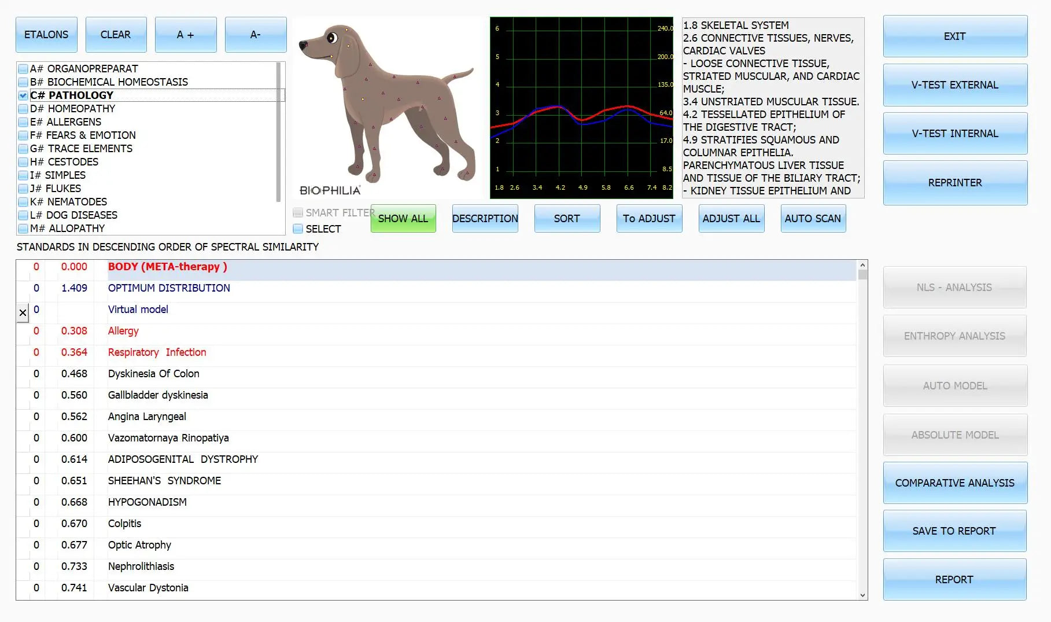Increase font size with A + button

tap(186, 35)
